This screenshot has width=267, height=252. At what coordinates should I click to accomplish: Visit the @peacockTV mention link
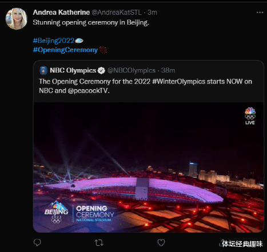click(x=88, y=91)
